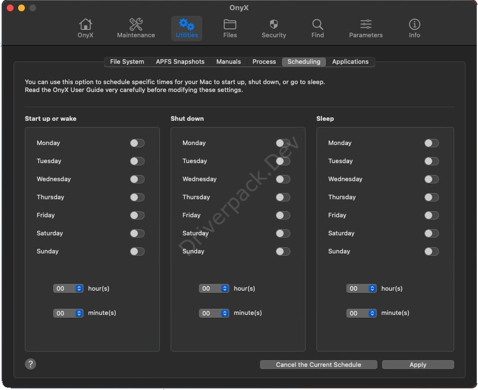Enable Tuesday under Start up or wake
Viewport: 478px width, 390px height.
(x=137, y=161)
